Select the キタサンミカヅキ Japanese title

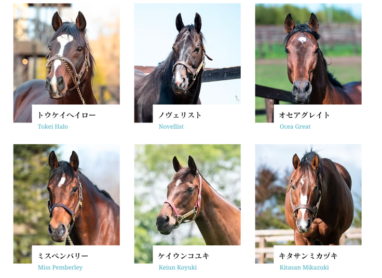click(308, 256)
